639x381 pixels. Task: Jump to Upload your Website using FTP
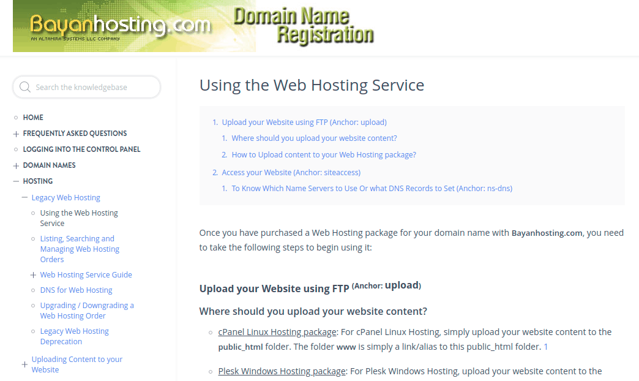click(x=304, y=122)
